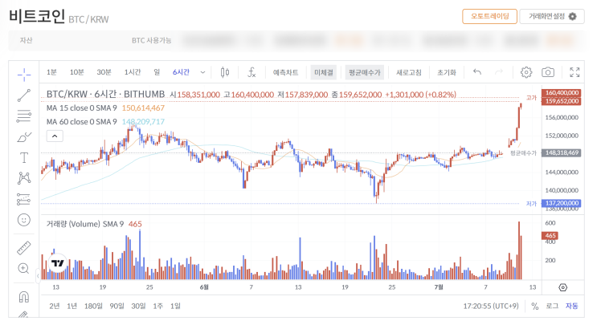Open the candlestick chart type selector
597x329 pixels.
click(224, 72)
